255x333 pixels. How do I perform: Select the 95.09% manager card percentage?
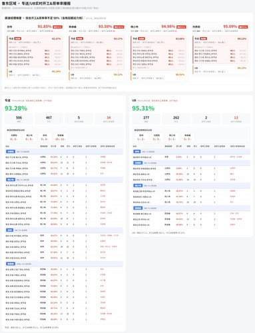point(230,27)
